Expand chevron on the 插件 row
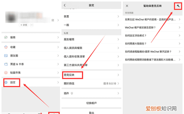Viewport: 184px width, 114px height. pyautogui.click(x=118, y=93)
